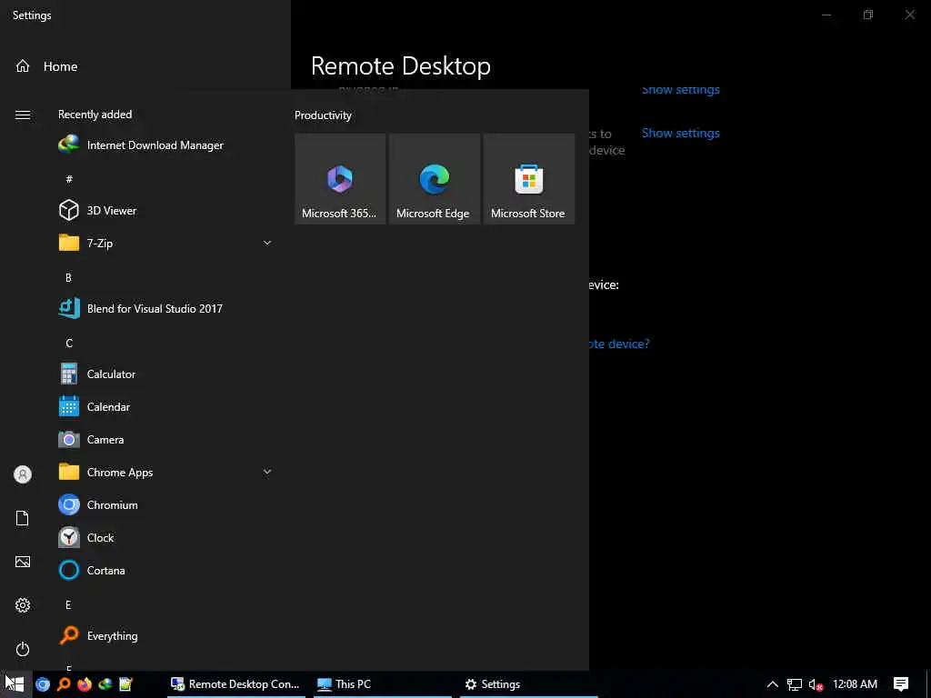The image size is (931, 698).
Task: Open network icon in system tray
Action: click(795, 684)
